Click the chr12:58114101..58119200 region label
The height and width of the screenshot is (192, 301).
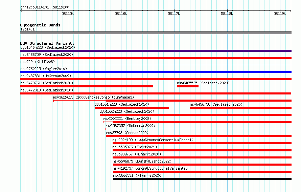[45, 7]
